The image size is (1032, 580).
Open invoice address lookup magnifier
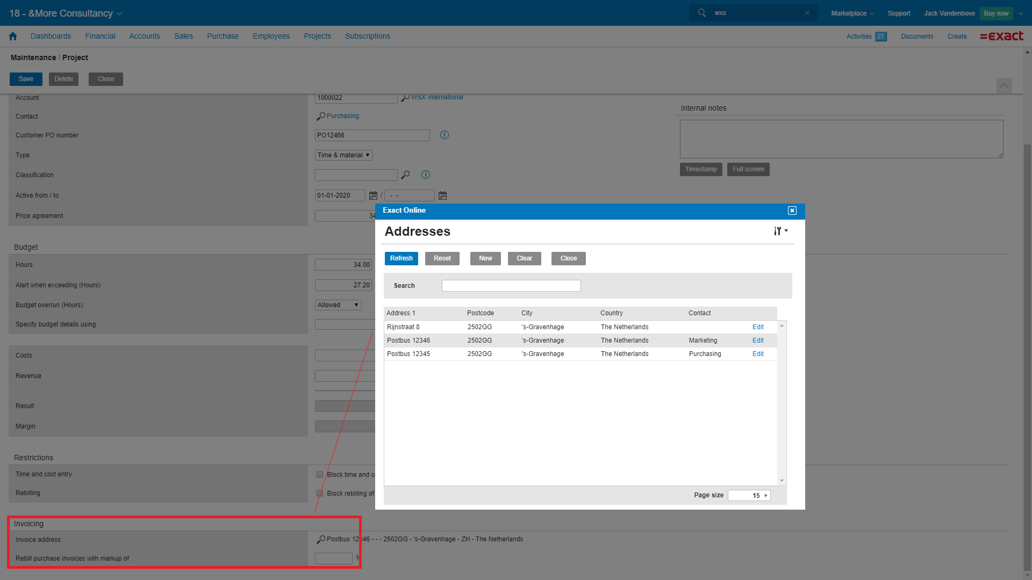pyautogui.click(x=321, y=539)
